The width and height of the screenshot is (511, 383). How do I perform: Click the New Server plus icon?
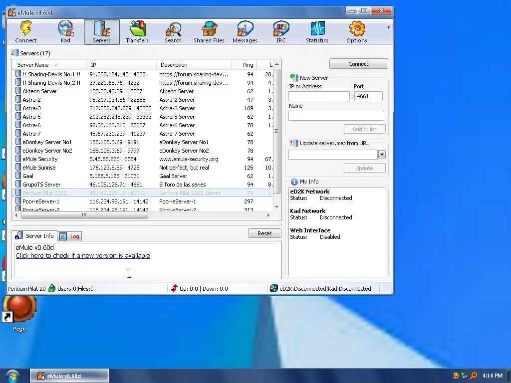click(x=294, y=77)
